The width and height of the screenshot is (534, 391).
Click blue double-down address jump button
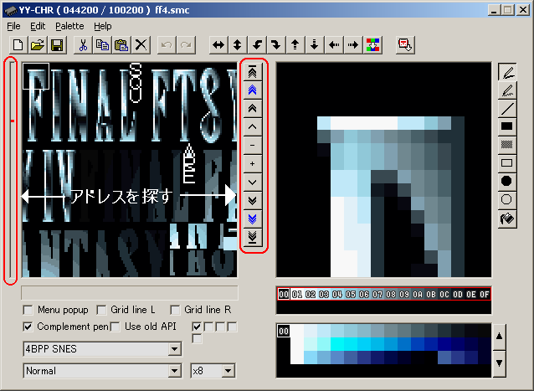tap(253, 219)
